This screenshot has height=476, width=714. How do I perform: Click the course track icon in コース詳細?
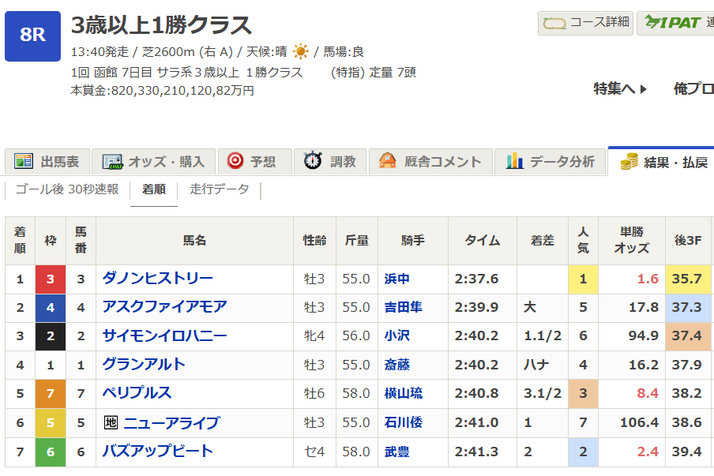[554, 23]
